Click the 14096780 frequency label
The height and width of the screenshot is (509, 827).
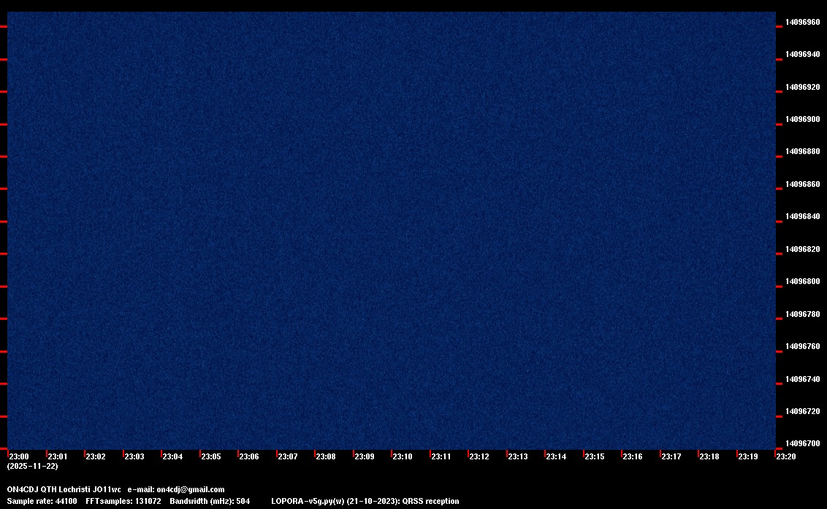point(803,314)
